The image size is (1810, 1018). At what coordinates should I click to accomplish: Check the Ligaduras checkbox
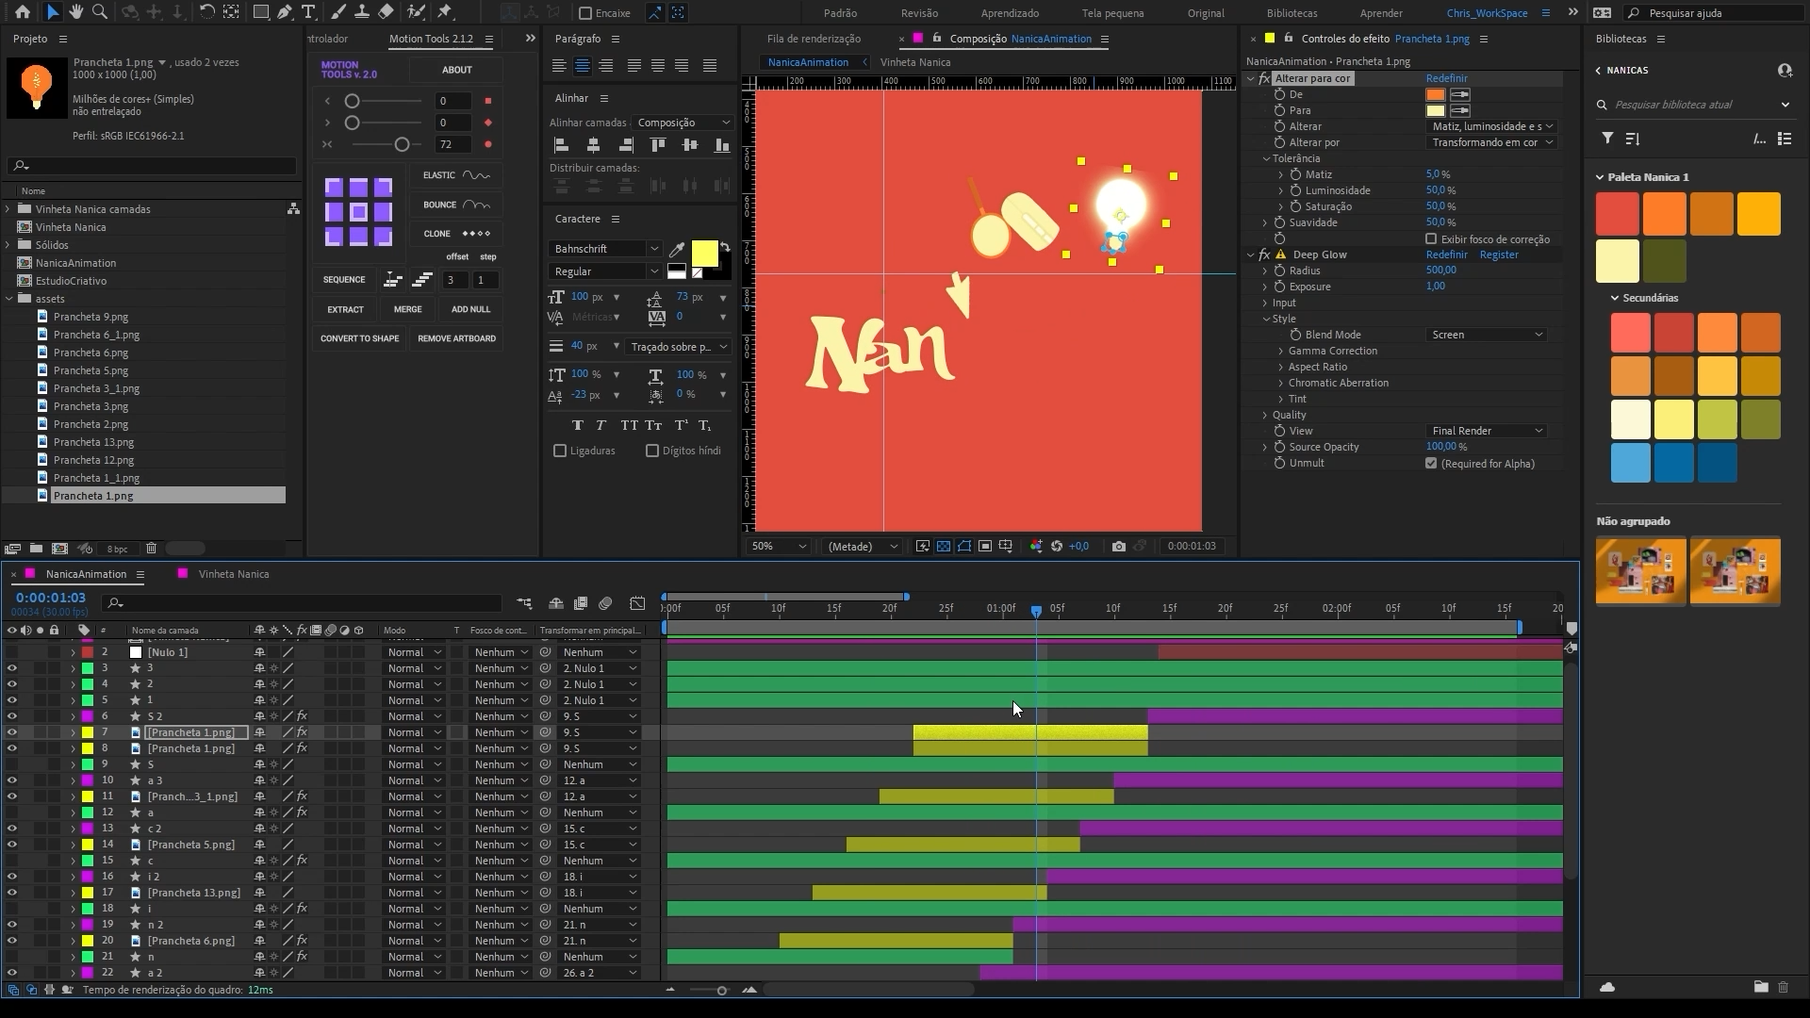[x=560, y=452]
